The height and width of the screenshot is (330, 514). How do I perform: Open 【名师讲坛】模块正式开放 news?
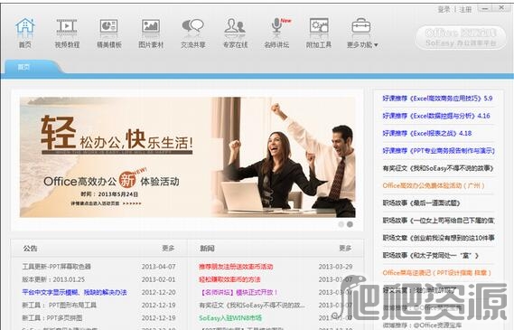(x=238, y=292)
